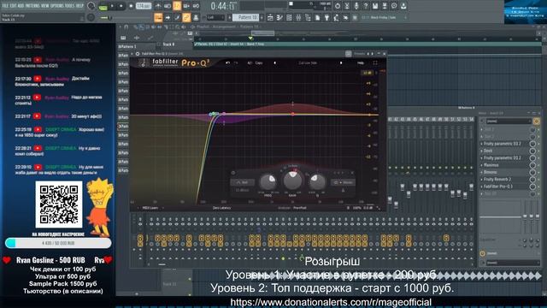Toggle the selected band power button
Viewport: 547px width, 308px height.
click(x=233, y=173)
